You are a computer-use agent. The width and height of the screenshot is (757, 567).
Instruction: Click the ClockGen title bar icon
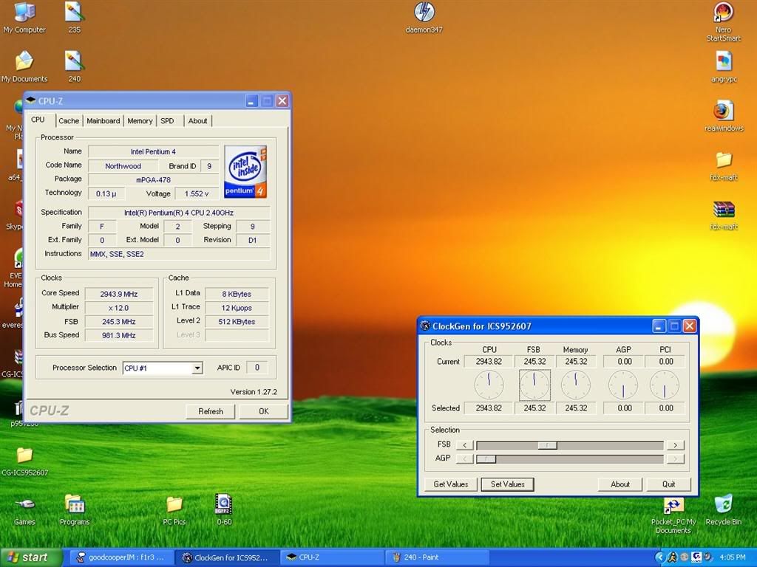click(x=425, y=326)
